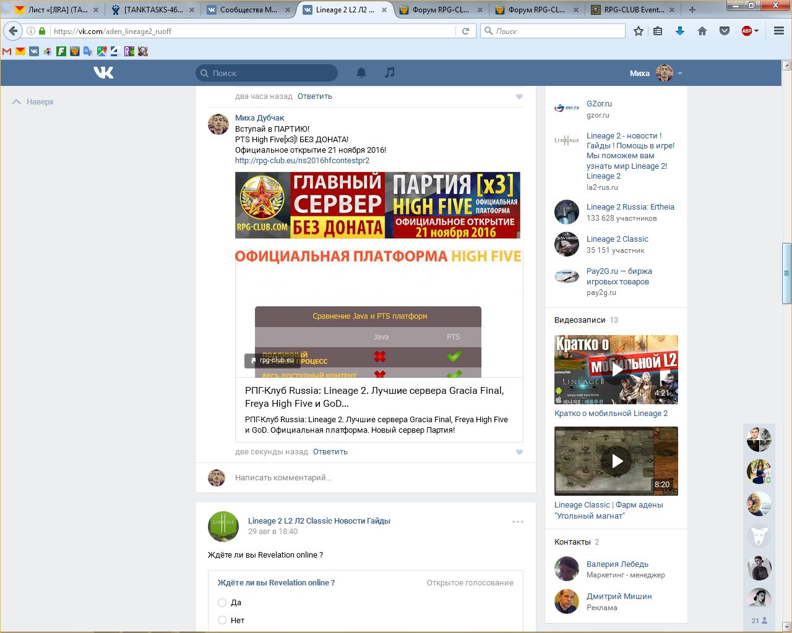Open VK notifications bell
The height and width of the screenshot is (633, 792).
pyautogui.click(x=361, y=73)
